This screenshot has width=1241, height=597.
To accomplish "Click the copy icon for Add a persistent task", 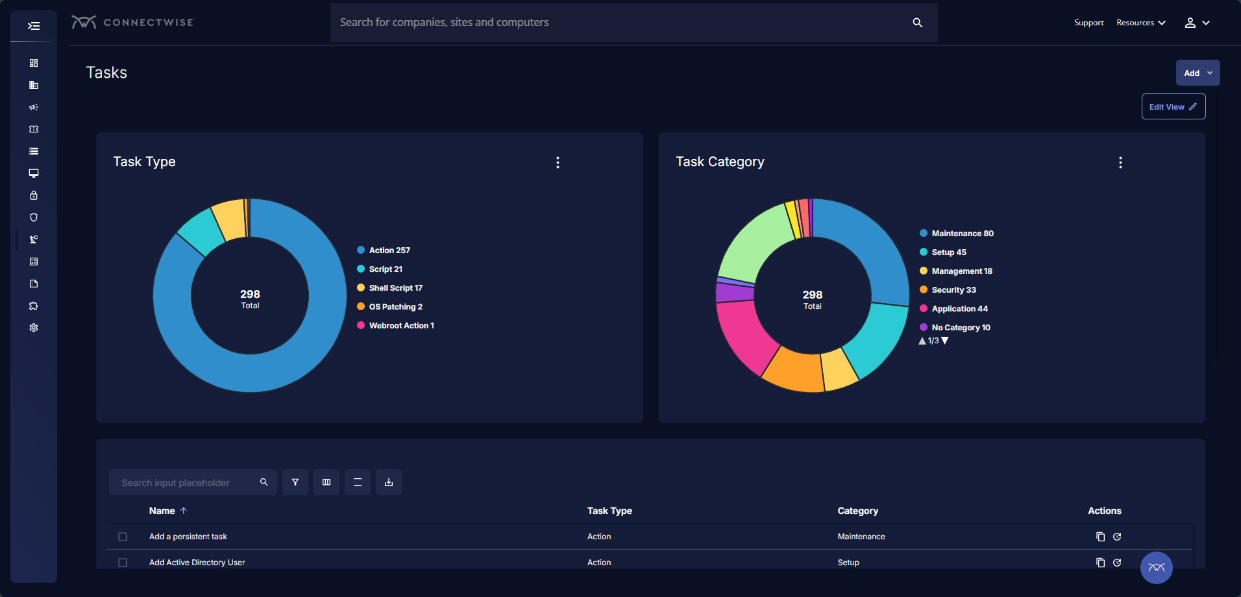I will 1100,537.
